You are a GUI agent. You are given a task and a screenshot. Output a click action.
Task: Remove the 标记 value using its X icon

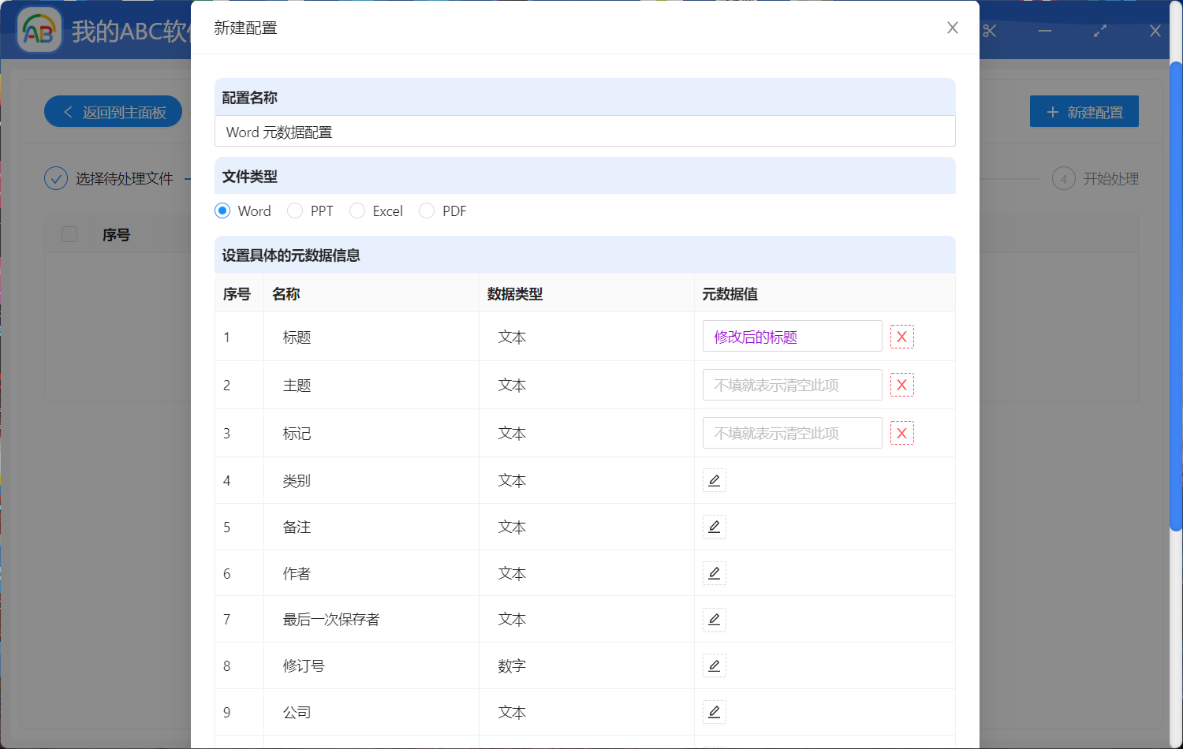click(x=901, y=433)
